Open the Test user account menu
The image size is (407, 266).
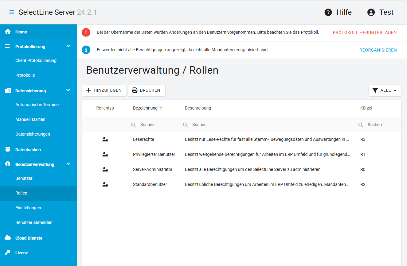click(380, 12)
